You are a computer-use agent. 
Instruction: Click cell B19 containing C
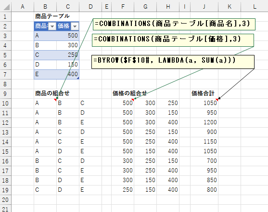(x=45, y=190)
